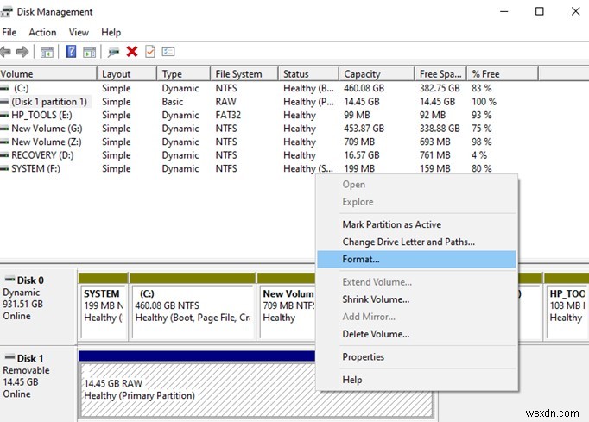589x422 pixels.
Task: Select Change Drive Letter and Paths...
Action: coord(408,242)
